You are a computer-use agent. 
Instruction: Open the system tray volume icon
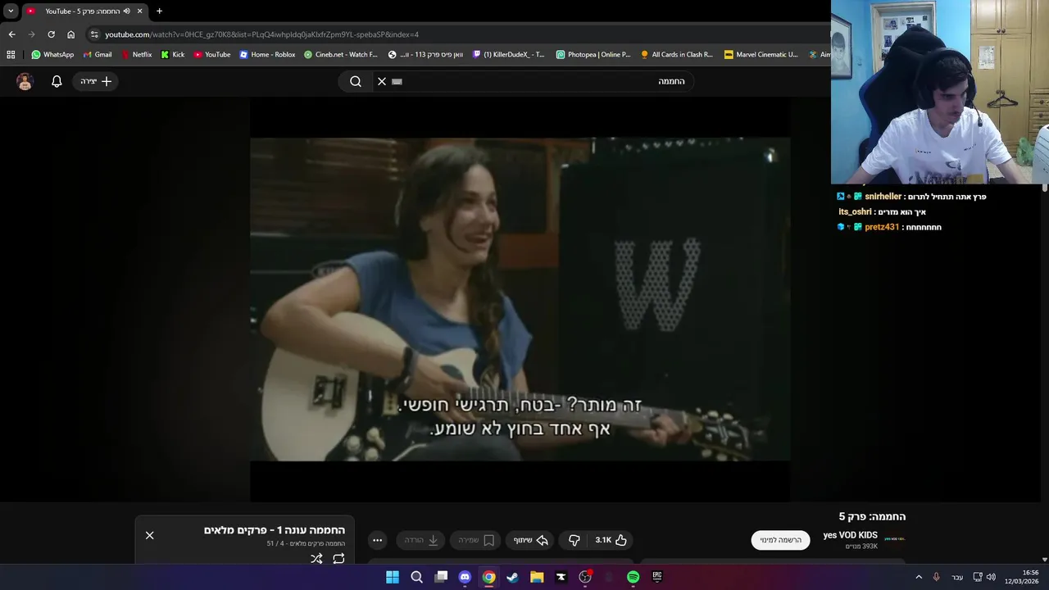(x=992, y=577)
